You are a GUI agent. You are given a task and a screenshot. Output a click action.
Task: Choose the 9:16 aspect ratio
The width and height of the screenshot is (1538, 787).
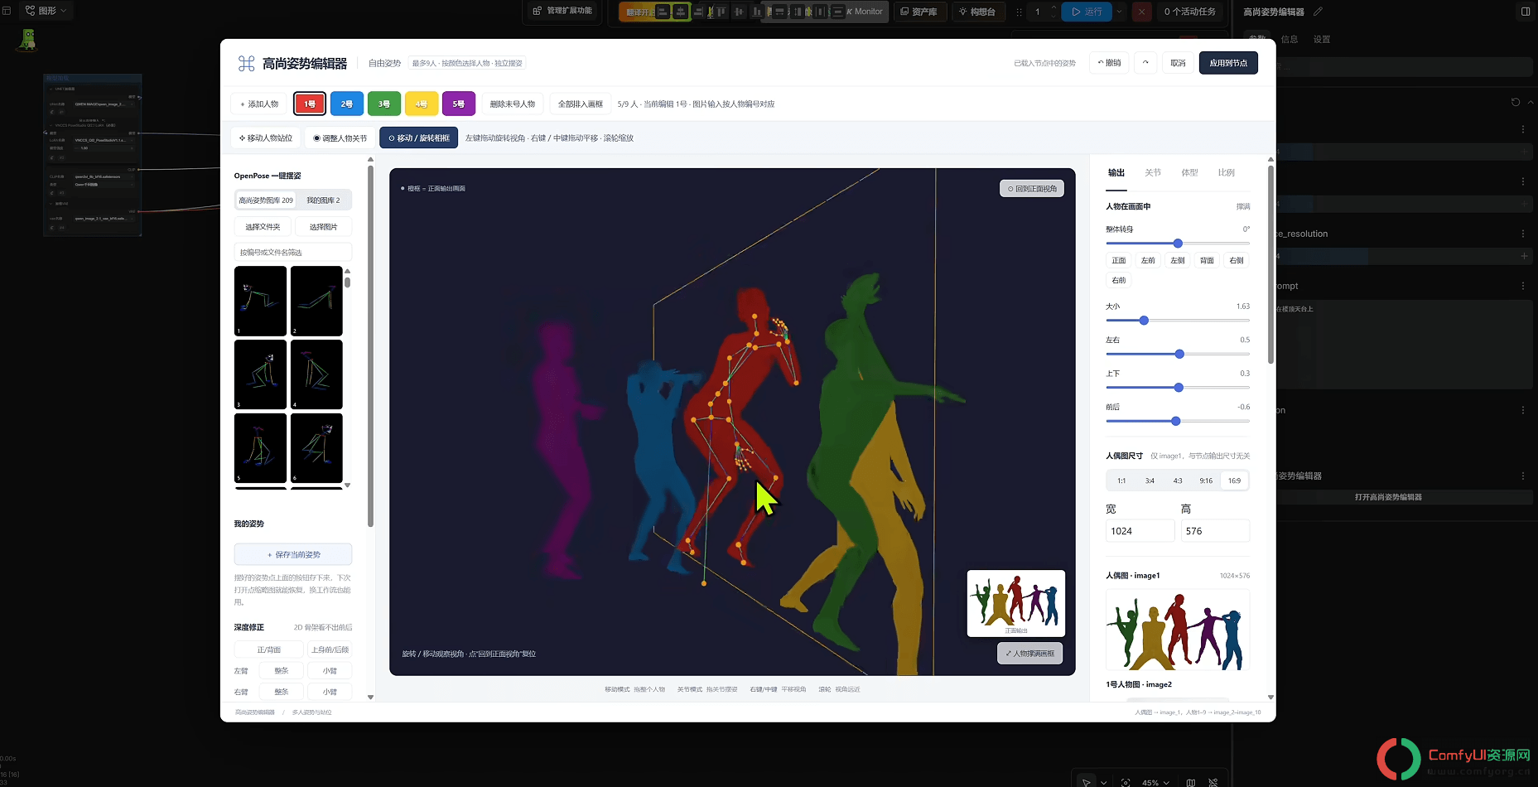click(1206, 480)
